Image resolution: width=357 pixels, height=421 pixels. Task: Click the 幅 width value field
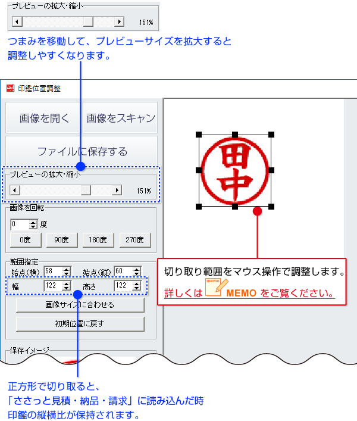click(x=53, y=286)
